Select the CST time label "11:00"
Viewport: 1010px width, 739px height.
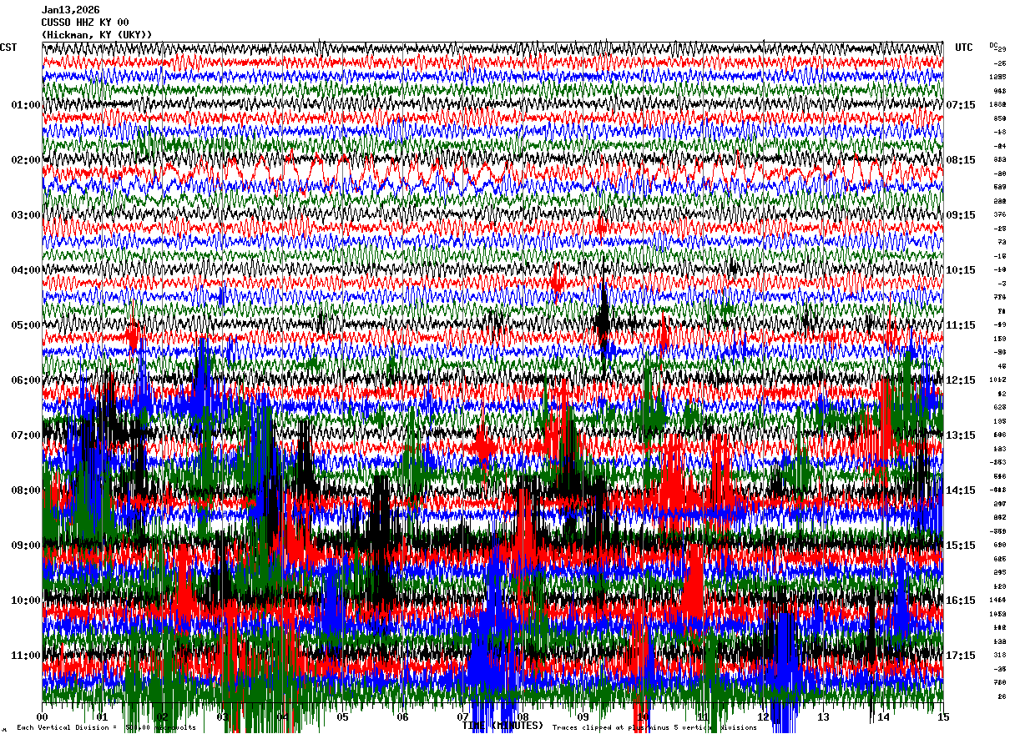26,656
